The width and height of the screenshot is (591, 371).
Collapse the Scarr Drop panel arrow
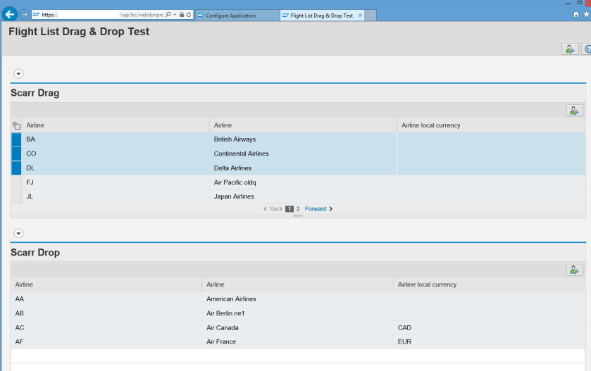click(19, 233)
